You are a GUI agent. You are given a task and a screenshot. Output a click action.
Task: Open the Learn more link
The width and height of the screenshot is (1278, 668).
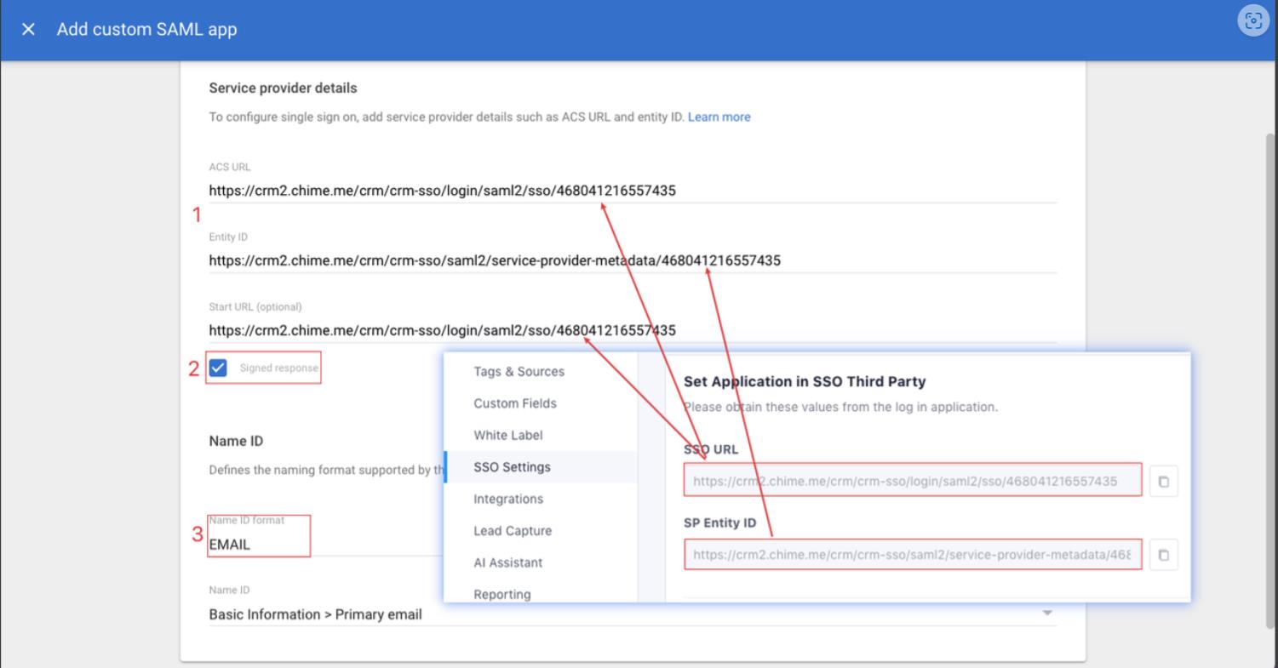(719, 117)
